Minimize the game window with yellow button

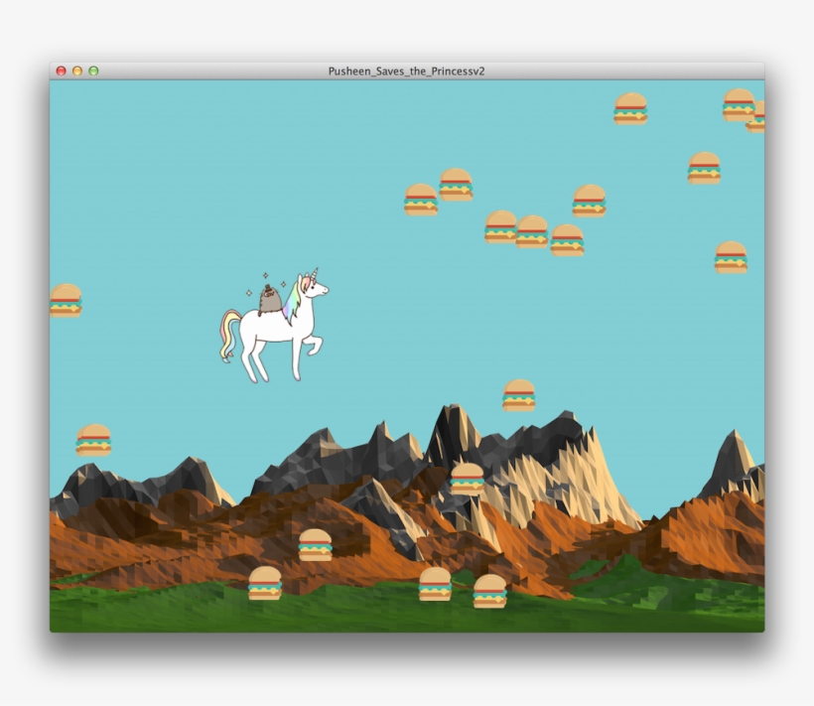pos(77,71)
